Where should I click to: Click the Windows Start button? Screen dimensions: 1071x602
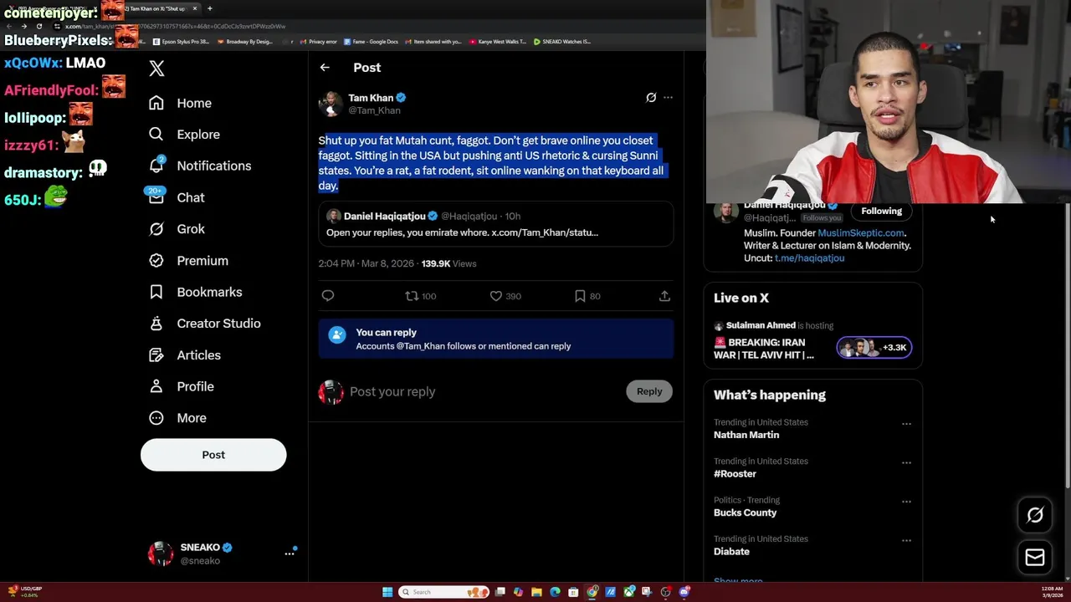387,592
